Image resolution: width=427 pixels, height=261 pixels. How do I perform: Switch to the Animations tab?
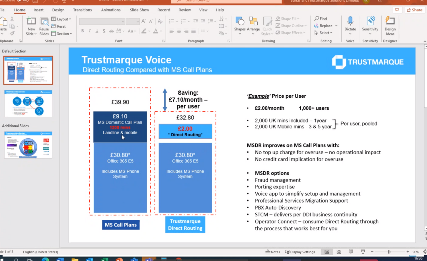(111, 10)
